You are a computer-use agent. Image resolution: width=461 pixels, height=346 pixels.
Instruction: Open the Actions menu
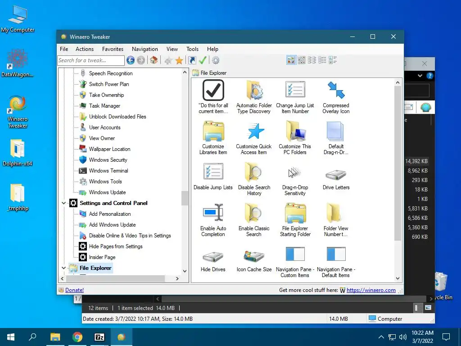pos(85,49)
